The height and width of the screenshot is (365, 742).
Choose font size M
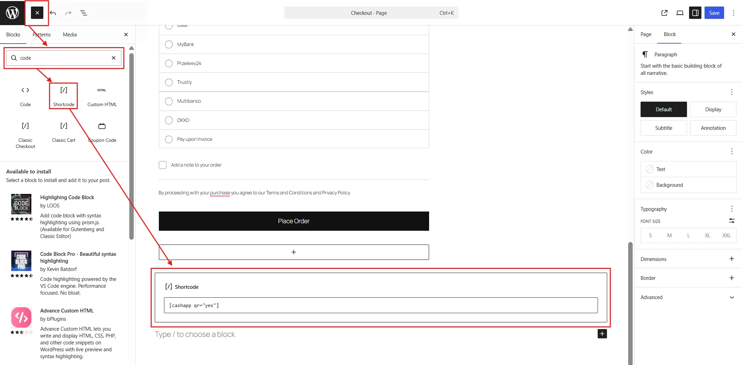coord(669,235)
